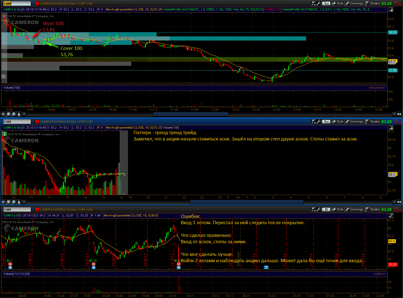Viewport: 403px width, 298px height.
Task: Click the Style button on the top chart
Action: tap(338, 4)
